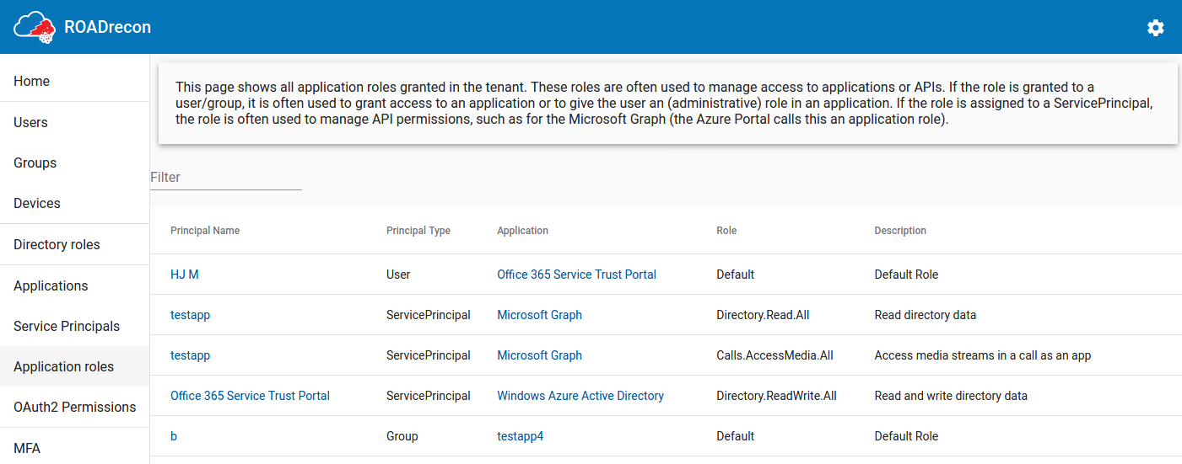Open testapp principal in Directory.Read.All row
The image size is (1182, 464).
click(190, 315)
